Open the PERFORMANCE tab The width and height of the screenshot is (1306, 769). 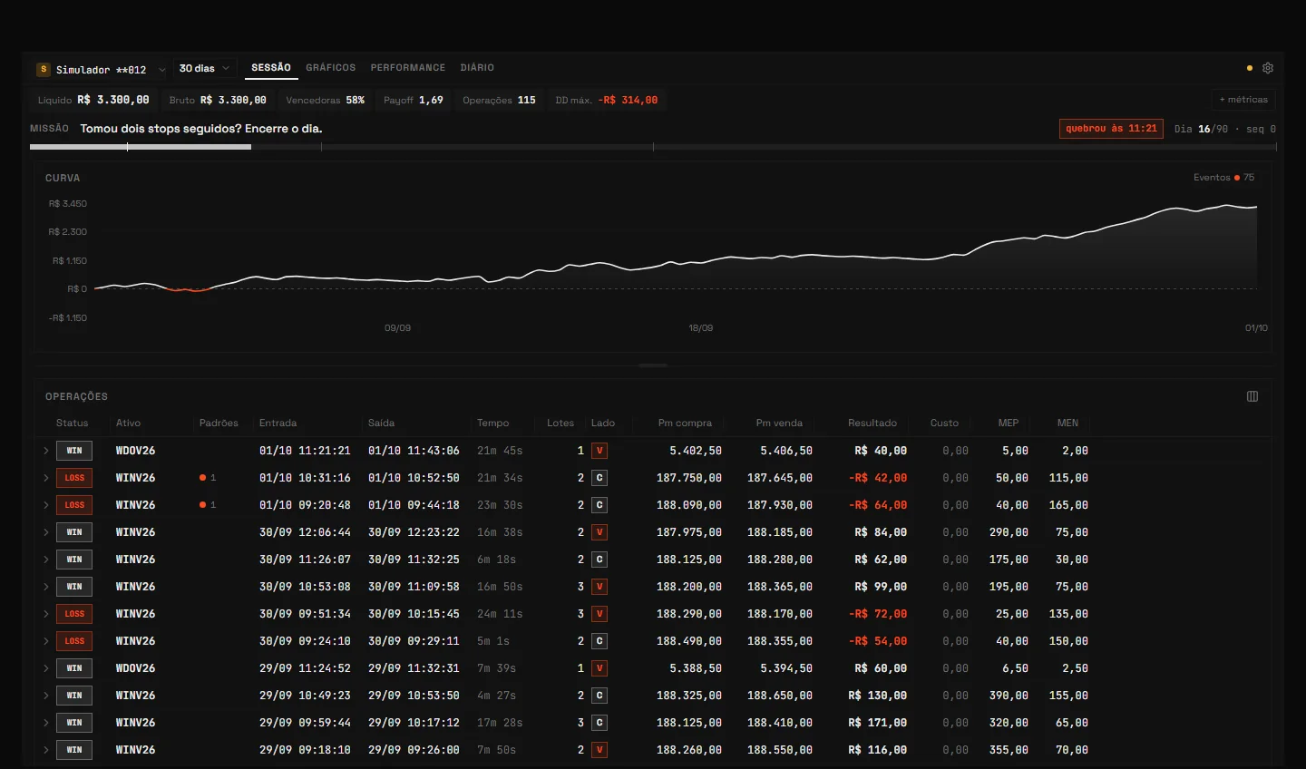408,68
